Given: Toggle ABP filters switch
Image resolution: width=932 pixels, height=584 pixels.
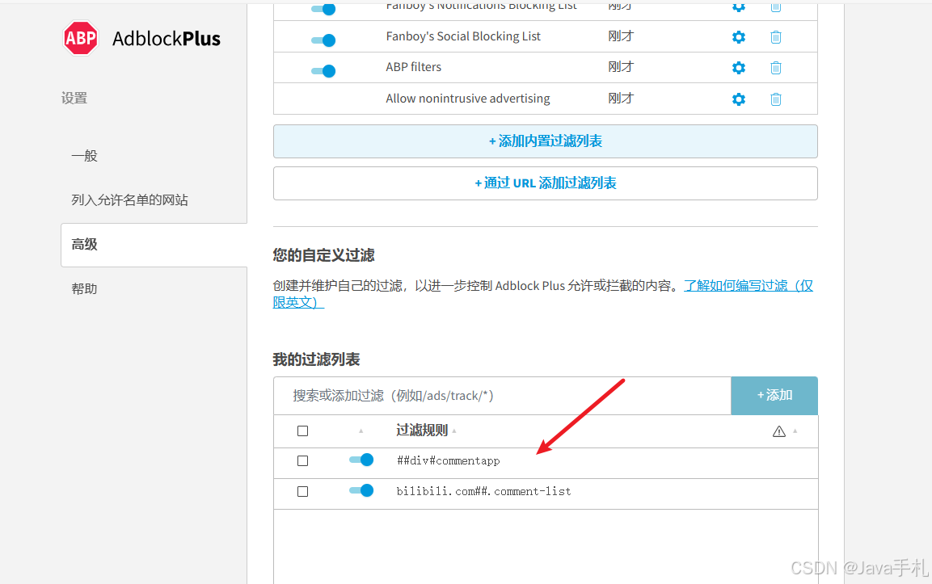Looking at the screenshot, I should (x=323, y=71).
